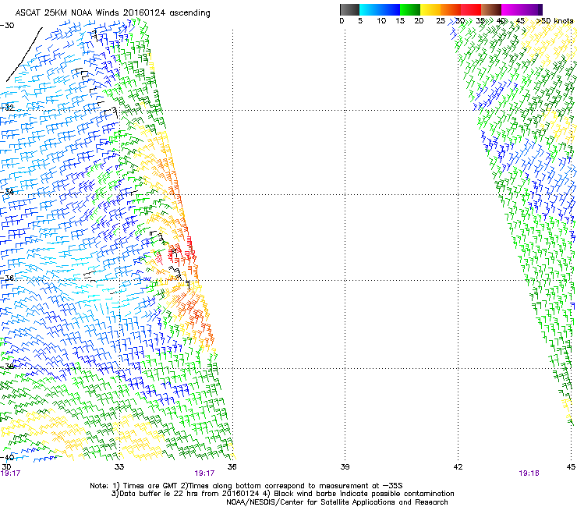Viewport: 577px width, 507px height.
Task: Select the orange 25-30 knots legend segment
Action: (451, 9)
